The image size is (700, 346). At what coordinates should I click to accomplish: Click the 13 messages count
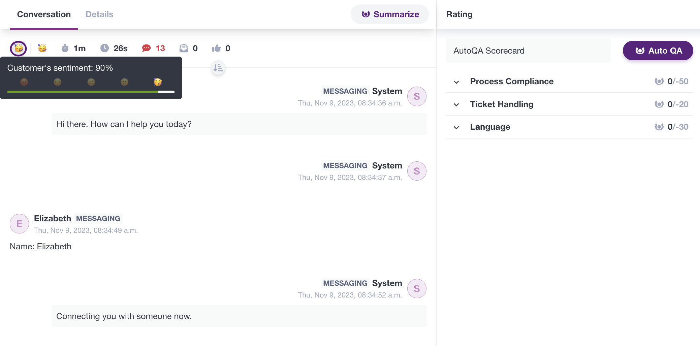pyautogui.click(x=160, y=48)
